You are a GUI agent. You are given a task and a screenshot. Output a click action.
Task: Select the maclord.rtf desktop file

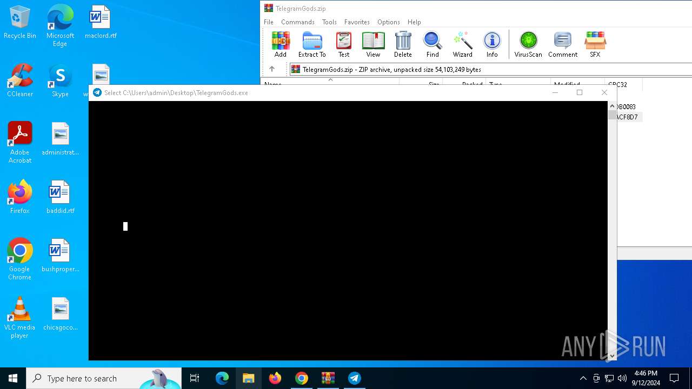pos(101,22)
